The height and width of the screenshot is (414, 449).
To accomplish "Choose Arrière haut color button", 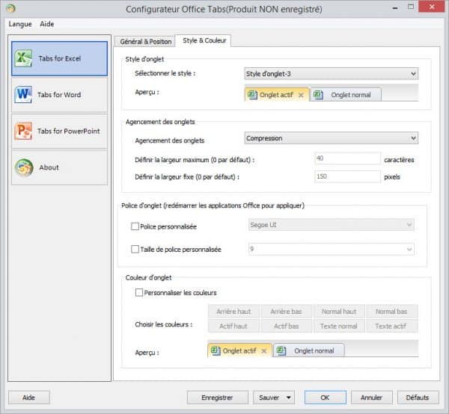I will 233,312.
